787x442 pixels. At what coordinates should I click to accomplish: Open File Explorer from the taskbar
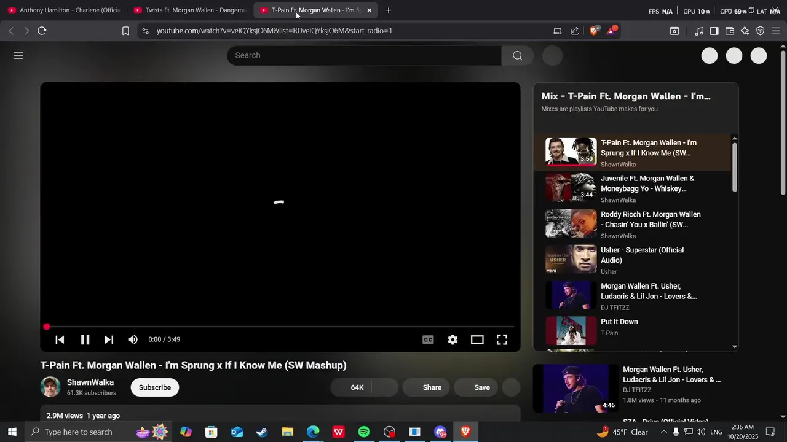tap(288, 432)
